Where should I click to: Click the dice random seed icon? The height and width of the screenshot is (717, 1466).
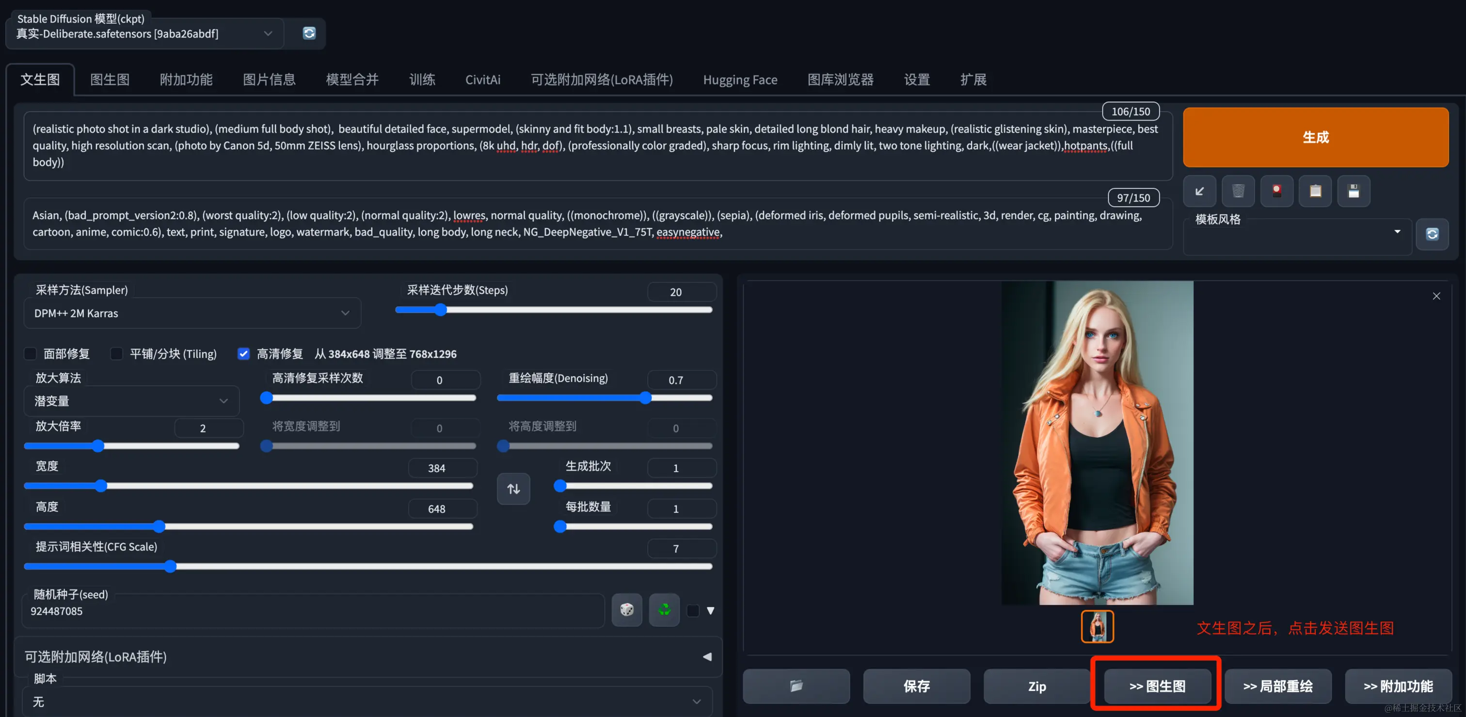[x=626, y=610]
